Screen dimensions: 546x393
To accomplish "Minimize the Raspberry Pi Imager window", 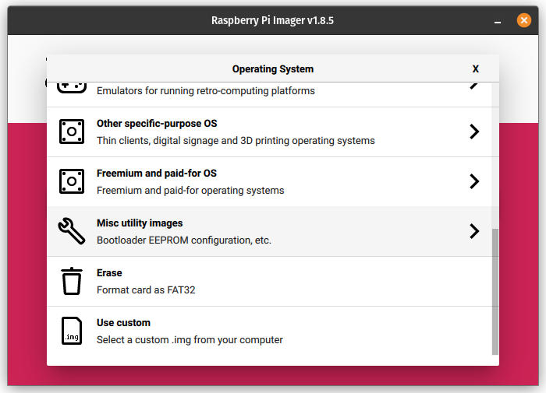I will [x=498, y=21].
